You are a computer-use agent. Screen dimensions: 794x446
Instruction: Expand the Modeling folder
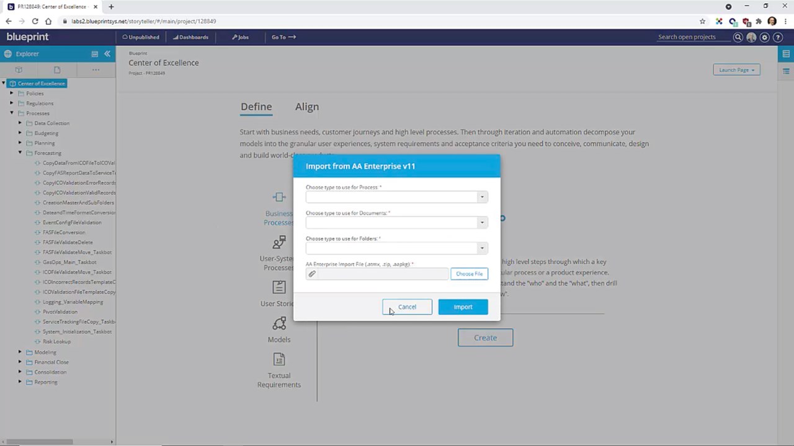(x=20, y=352)
